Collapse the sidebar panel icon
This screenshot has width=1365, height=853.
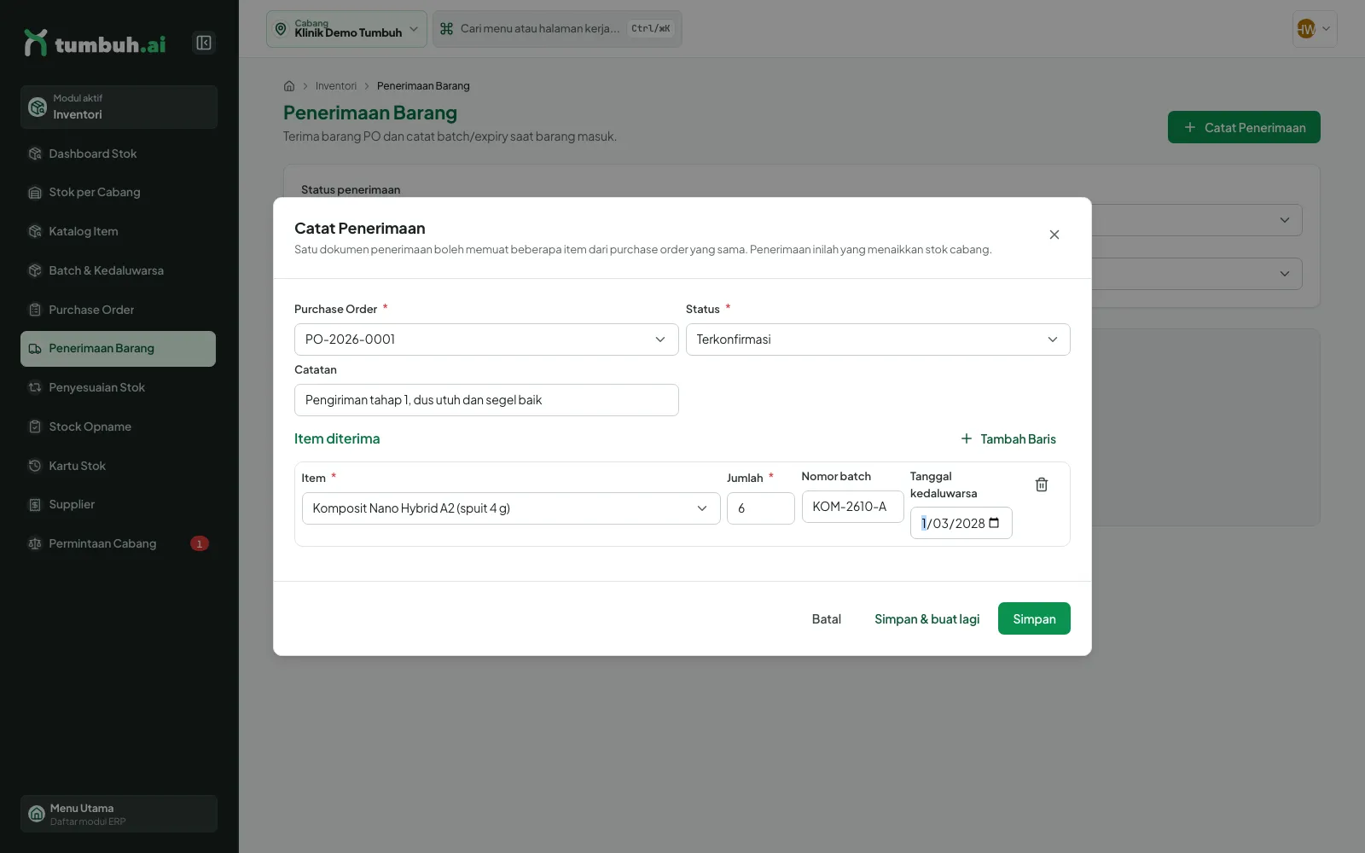point(204,43)
